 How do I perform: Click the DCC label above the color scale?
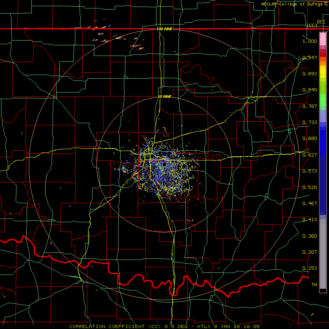tap(321, 22)
